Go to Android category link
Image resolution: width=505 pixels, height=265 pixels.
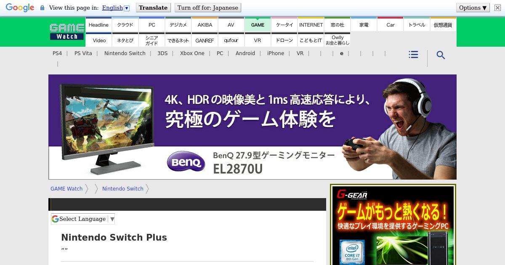tap(245, 53)
